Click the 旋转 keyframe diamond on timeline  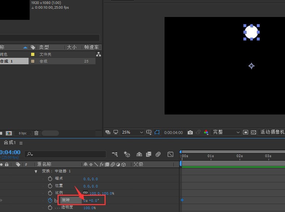pyautogui.click(x=182, y=200)
